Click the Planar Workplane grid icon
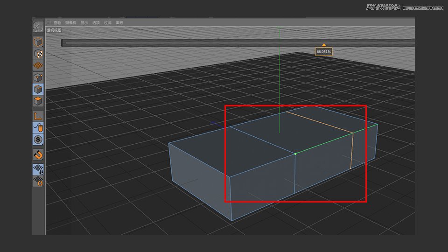Viewport: 448px width, 252px height. click(x=38, y=181)
